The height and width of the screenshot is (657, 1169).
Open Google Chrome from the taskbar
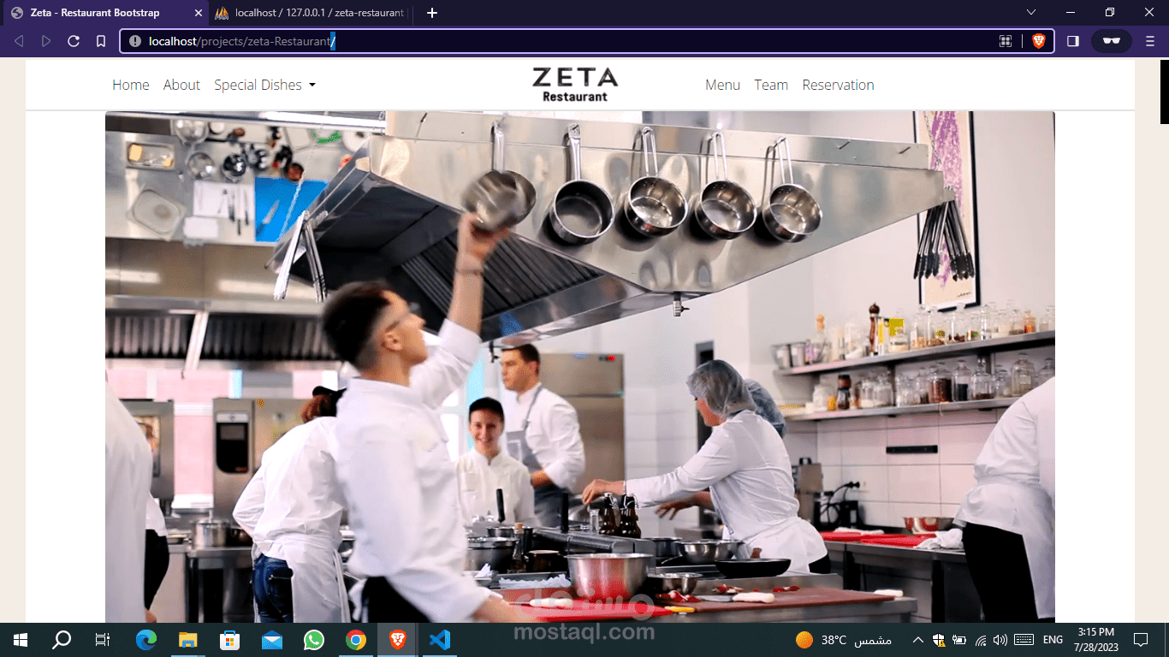(x=355, y=639)
